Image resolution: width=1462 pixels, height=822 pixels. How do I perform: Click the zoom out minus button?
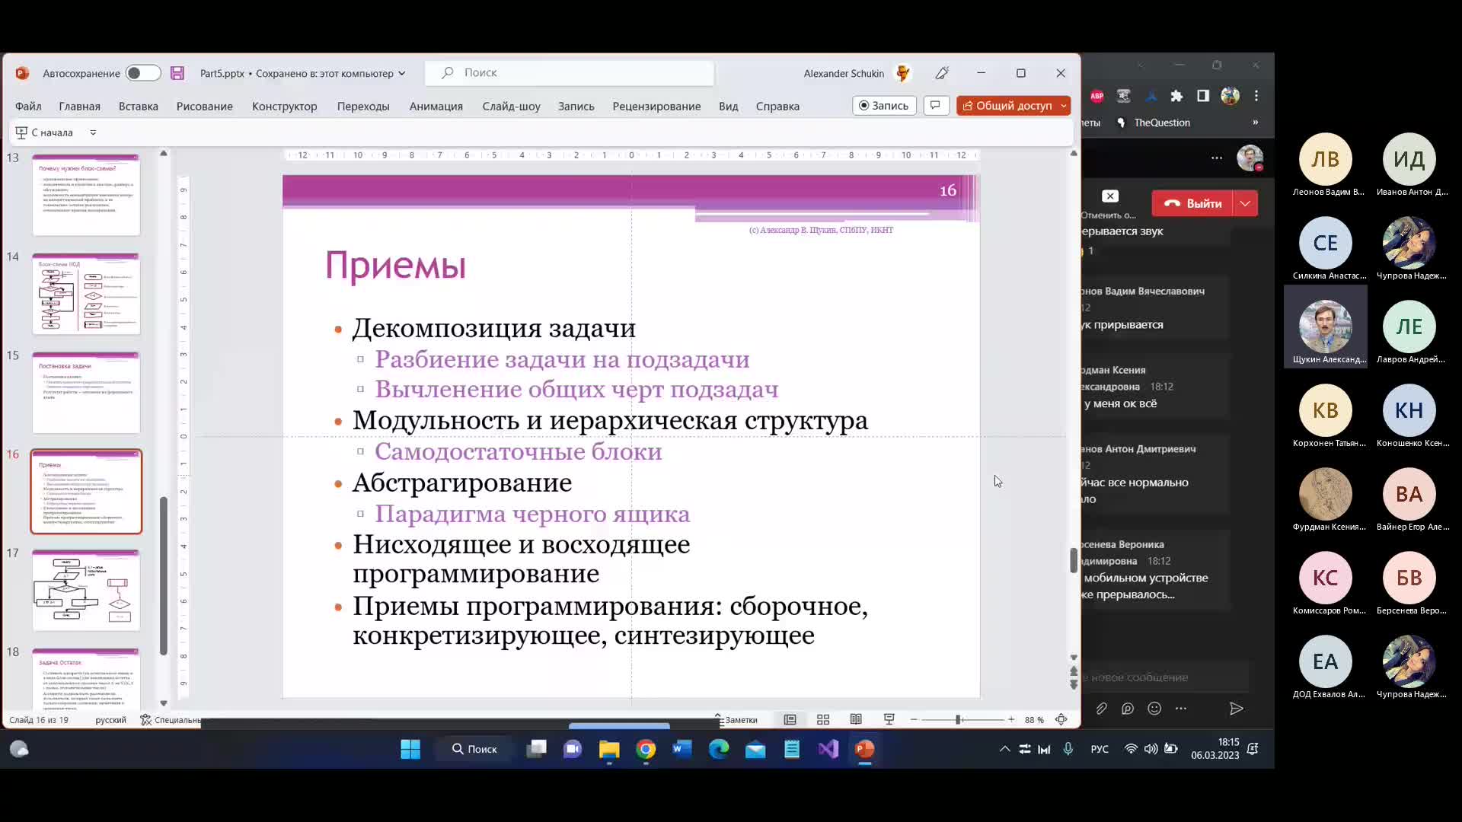tap(914, 720)
